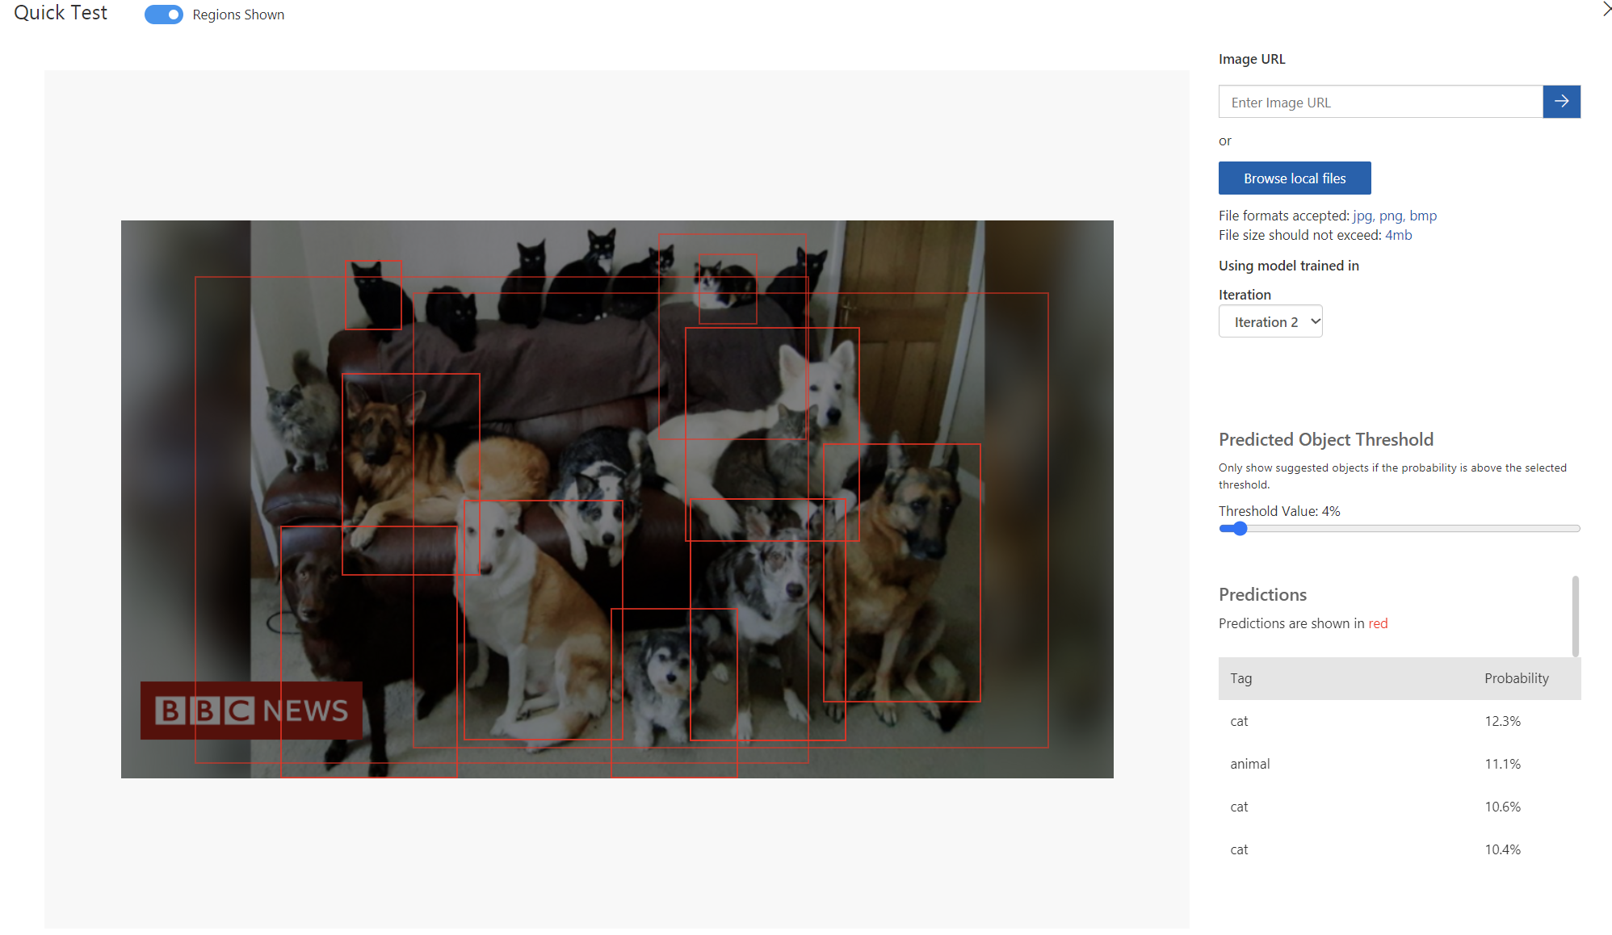Click the small box around black-white cat on sofa
The image size is (1612, 935).
727,288
